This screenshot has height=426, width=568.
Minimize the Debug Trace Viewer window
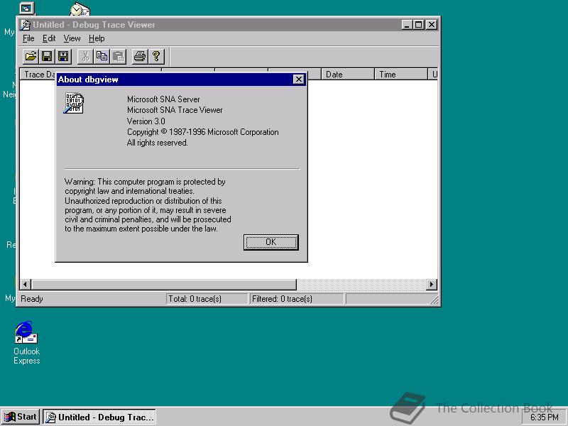pos(407,25)
